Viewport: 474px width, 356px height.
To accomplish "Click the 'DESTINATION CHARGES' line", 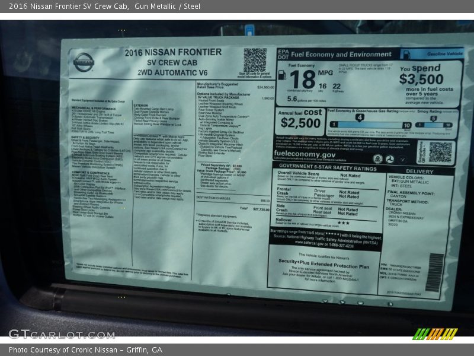I will [x=213, y=198].
